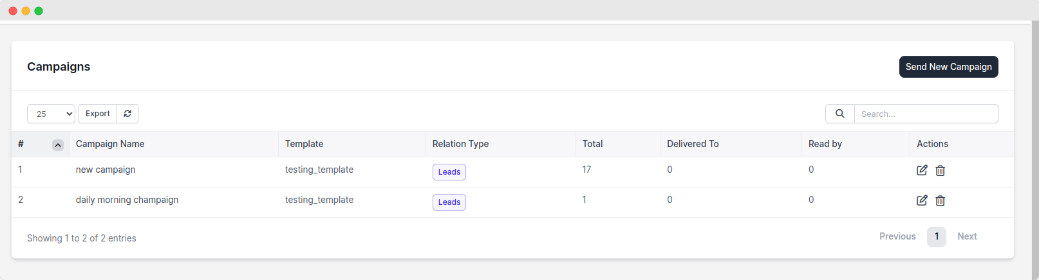This screenshot has height=280, width=1039.
Task: Open the page size dropdown showing 25
Action: click(x=51, y=114)
